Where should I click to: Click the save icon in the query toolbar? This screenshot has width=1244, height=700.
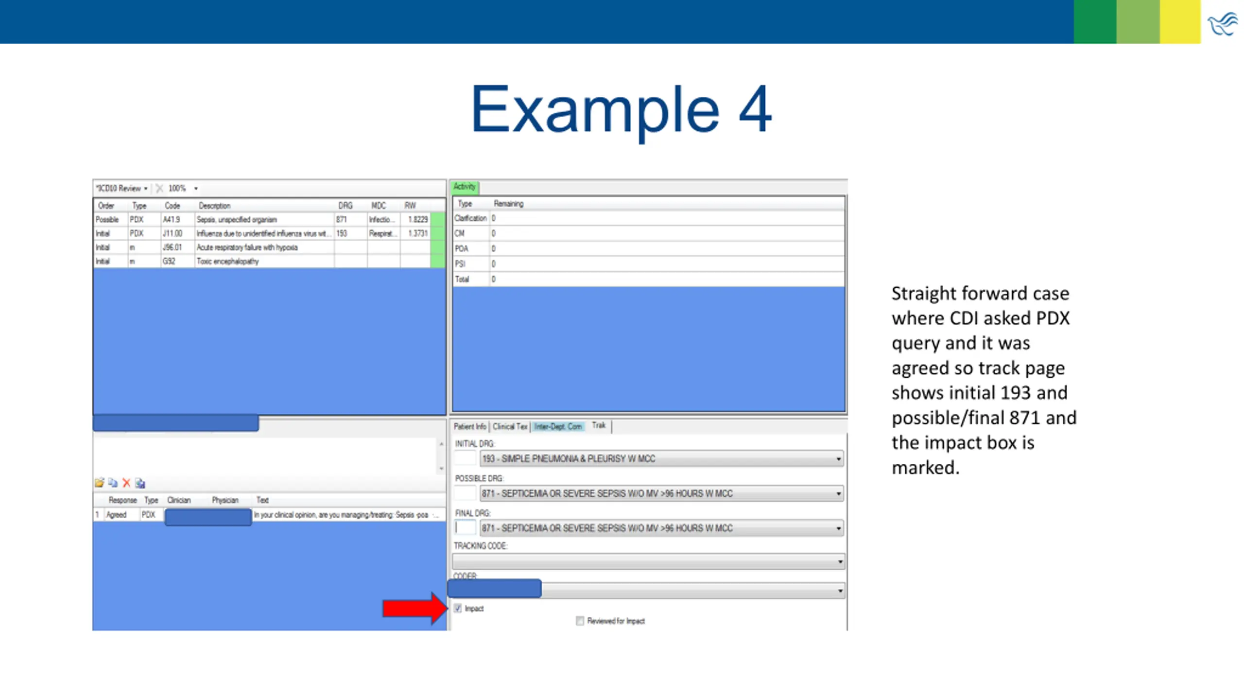(x=140, y=483)
